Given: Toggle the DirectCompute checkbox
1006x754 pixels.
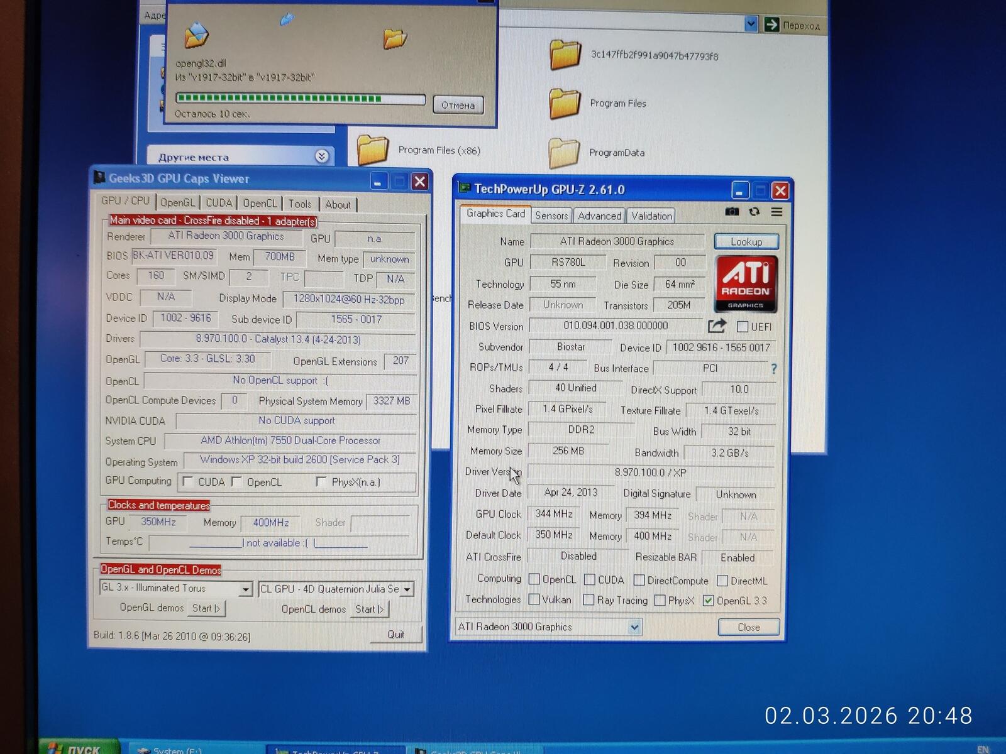Looking at the screenshot, I should (639, 580).
